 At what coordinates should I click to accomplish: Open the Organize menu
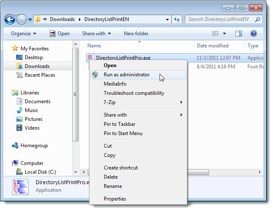24,34
